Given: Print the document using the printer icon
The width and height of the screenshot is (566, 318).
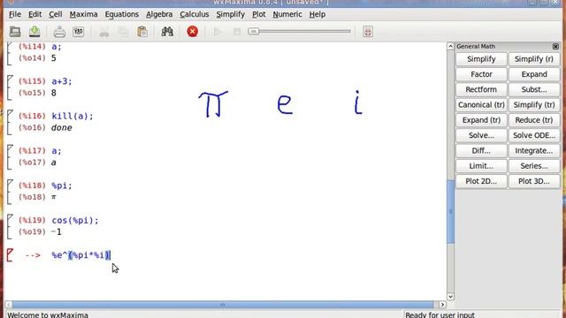Looking at the screenshot, I should tap(59, 32).
